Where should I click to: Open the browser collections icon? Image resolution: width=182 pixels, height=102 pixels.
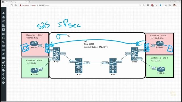pyautogui.click(x=170, y=5)
